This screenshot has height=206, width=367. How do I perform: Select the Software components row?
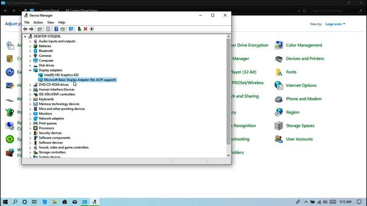(x=54, y=138)
